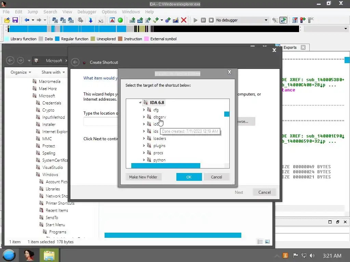Expand the cfg folder
This screenshot has height=262, width=350.
pyautogui.click(x=144, y=110)
